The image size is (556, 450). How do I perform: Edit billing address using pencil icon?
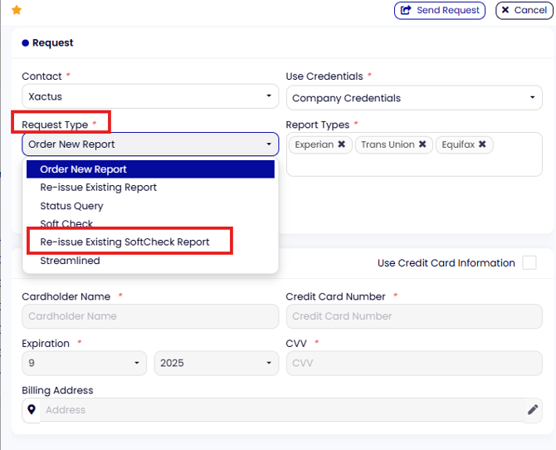533,409
